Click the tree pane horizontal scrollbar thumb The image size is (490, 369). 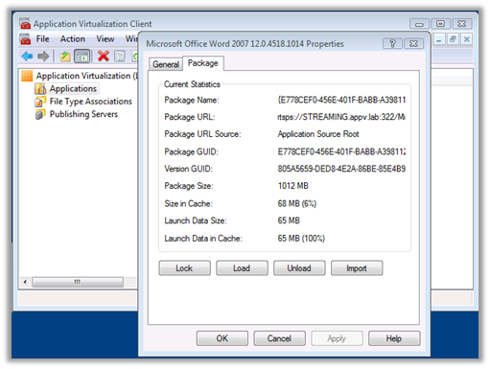[78, 282]
